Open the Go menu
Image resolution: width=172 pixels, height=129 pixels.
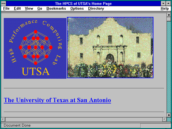click(x=40, y=9)
